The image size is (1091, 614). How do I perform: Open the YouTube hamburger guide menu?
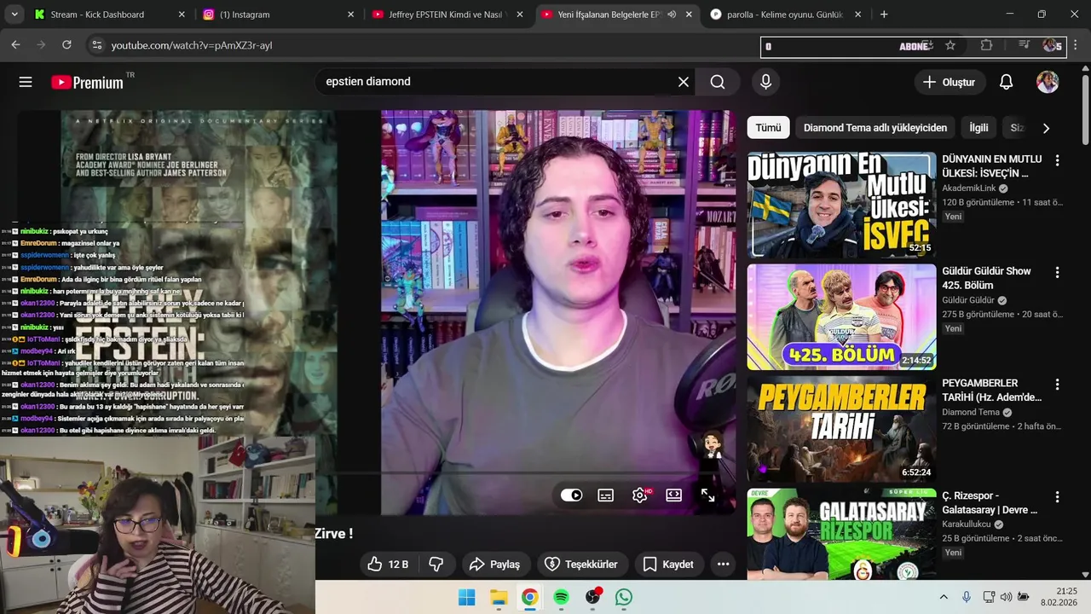tap(26, 82)
